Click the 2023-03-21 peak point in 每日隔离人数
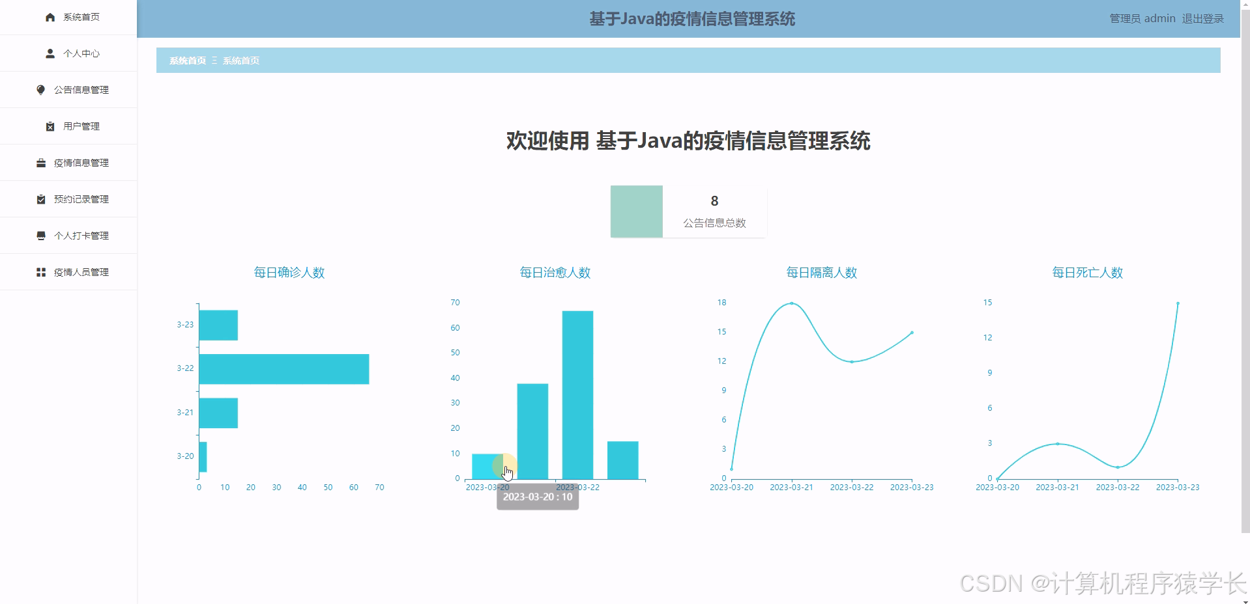Screen dimensions: 1250x604 point(791,303)
